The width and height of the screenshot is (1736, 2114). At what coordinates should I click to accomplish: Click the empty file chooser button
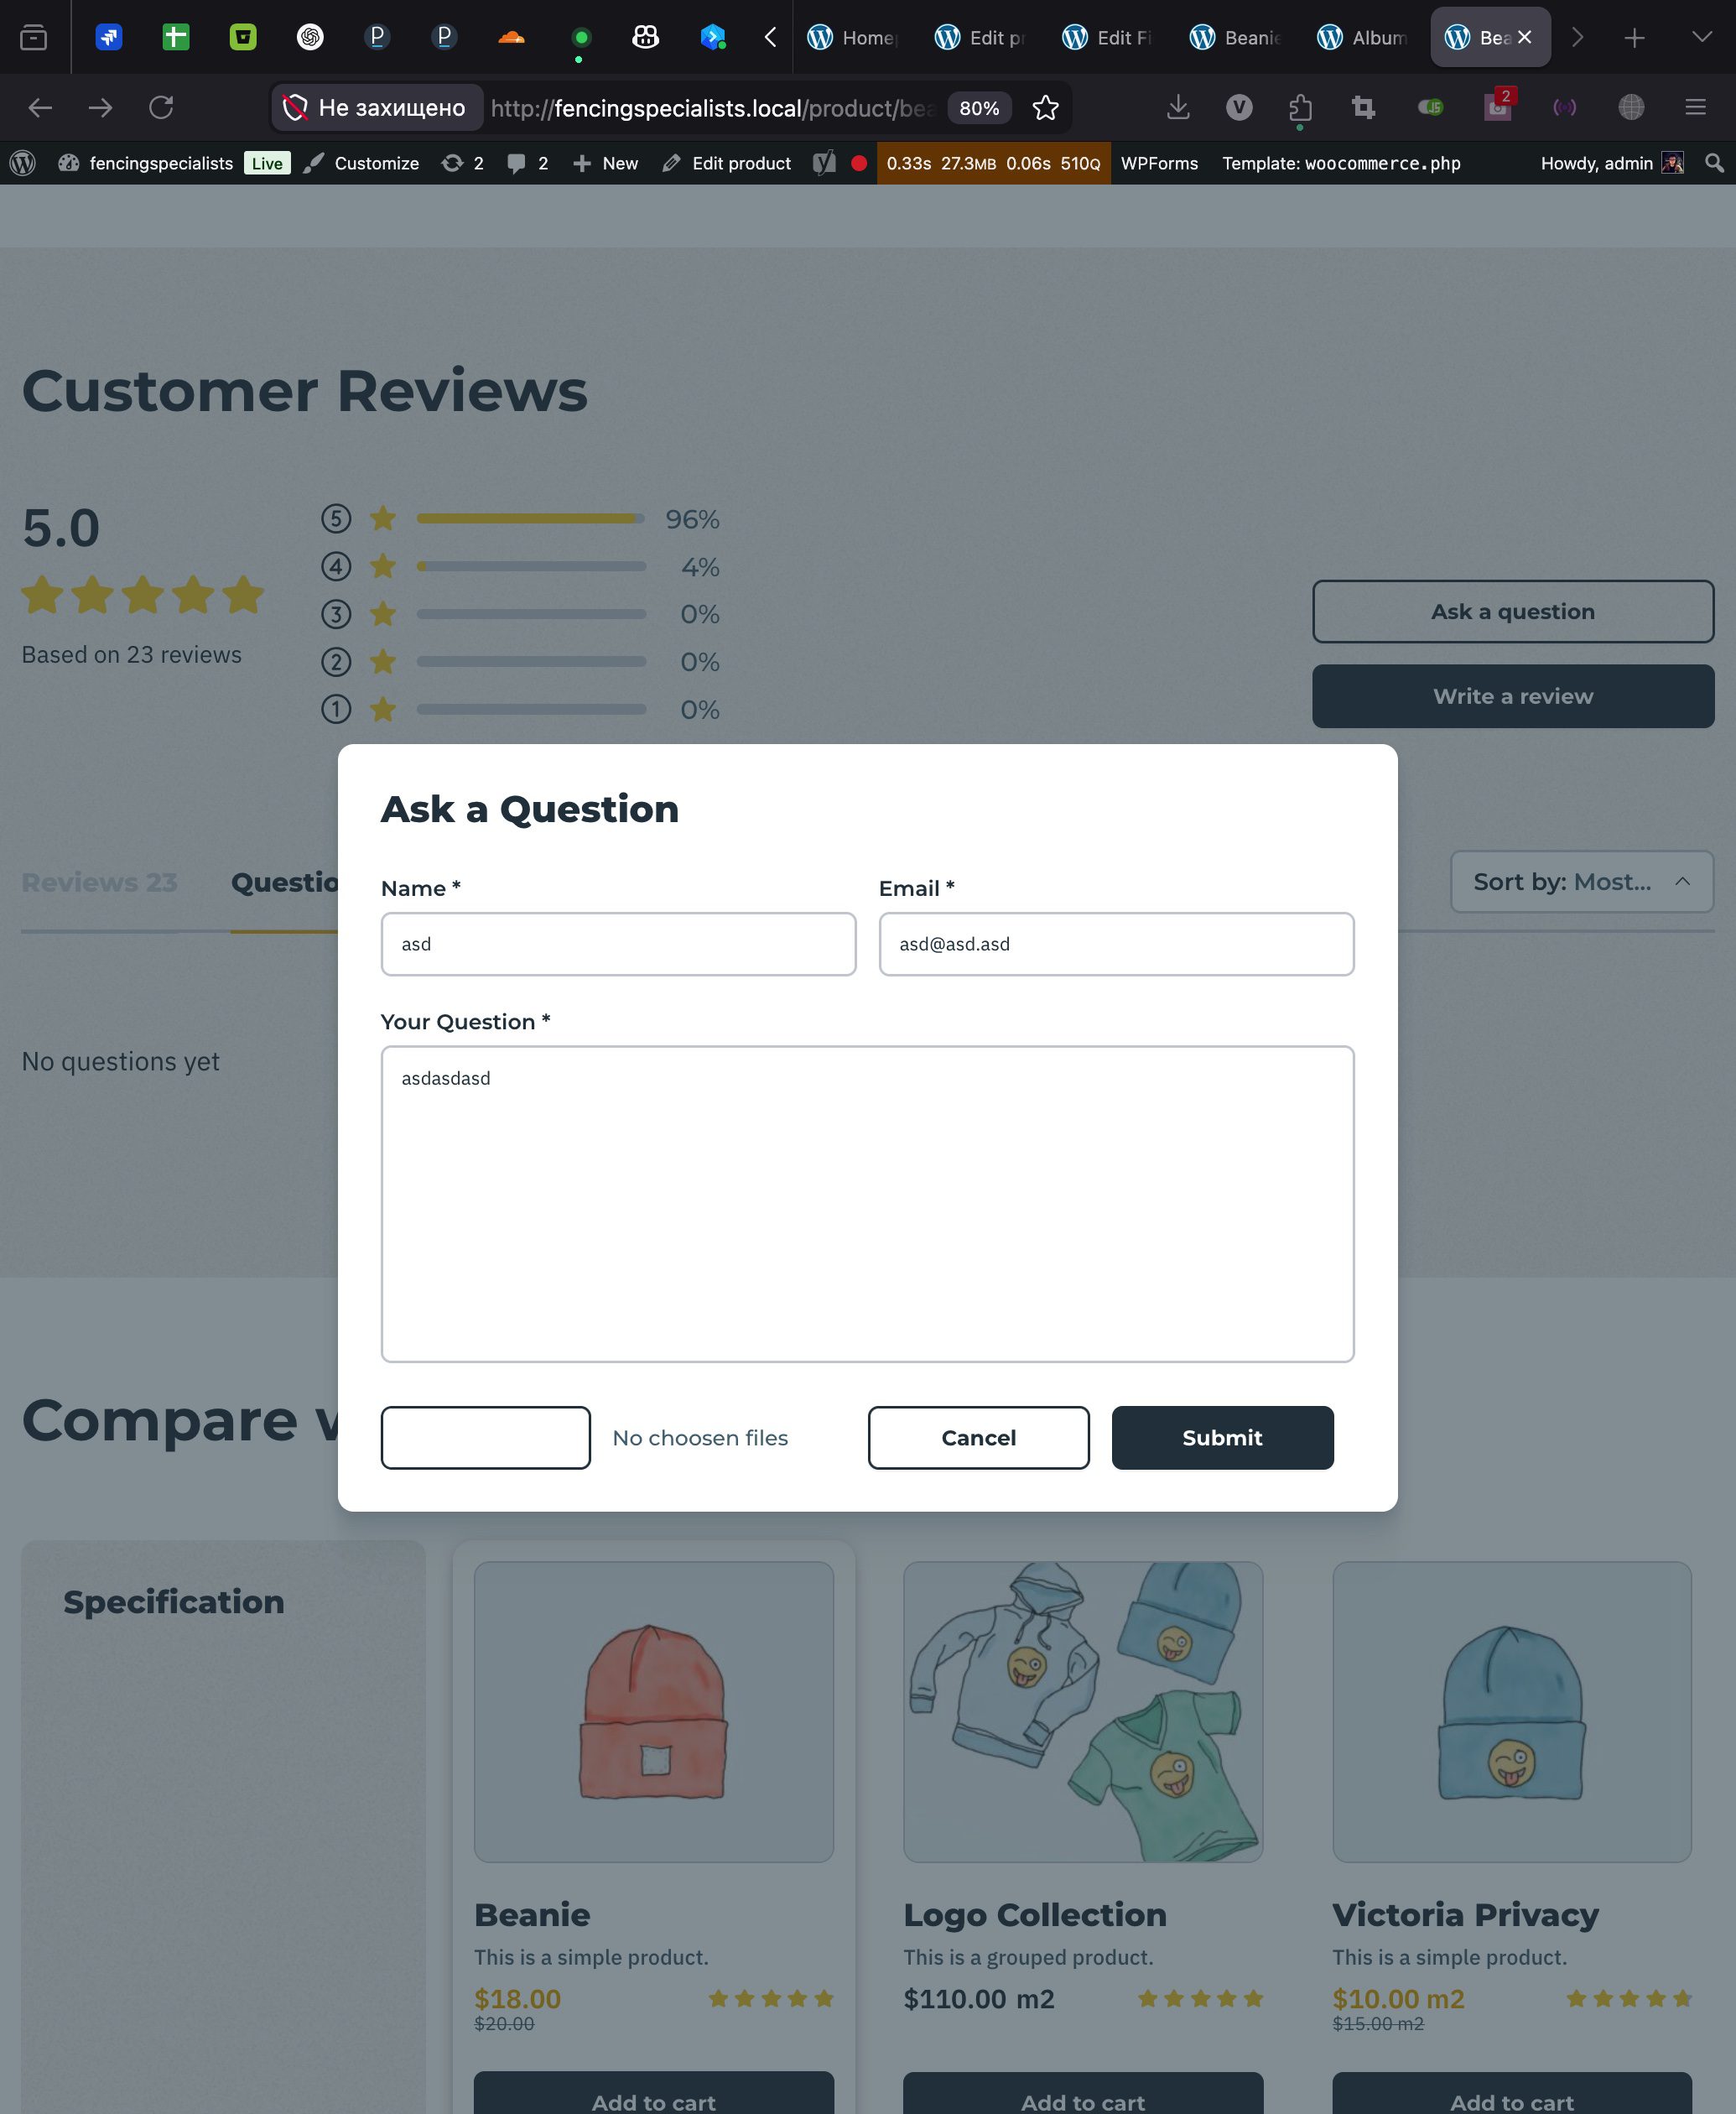coord(485,1437)
